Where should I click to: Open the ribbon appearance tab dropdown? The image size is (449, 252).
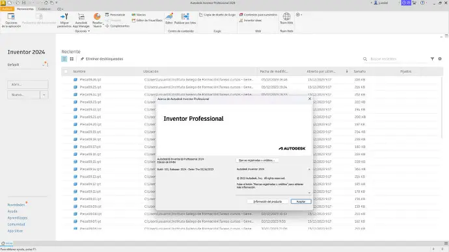point(60,9)
